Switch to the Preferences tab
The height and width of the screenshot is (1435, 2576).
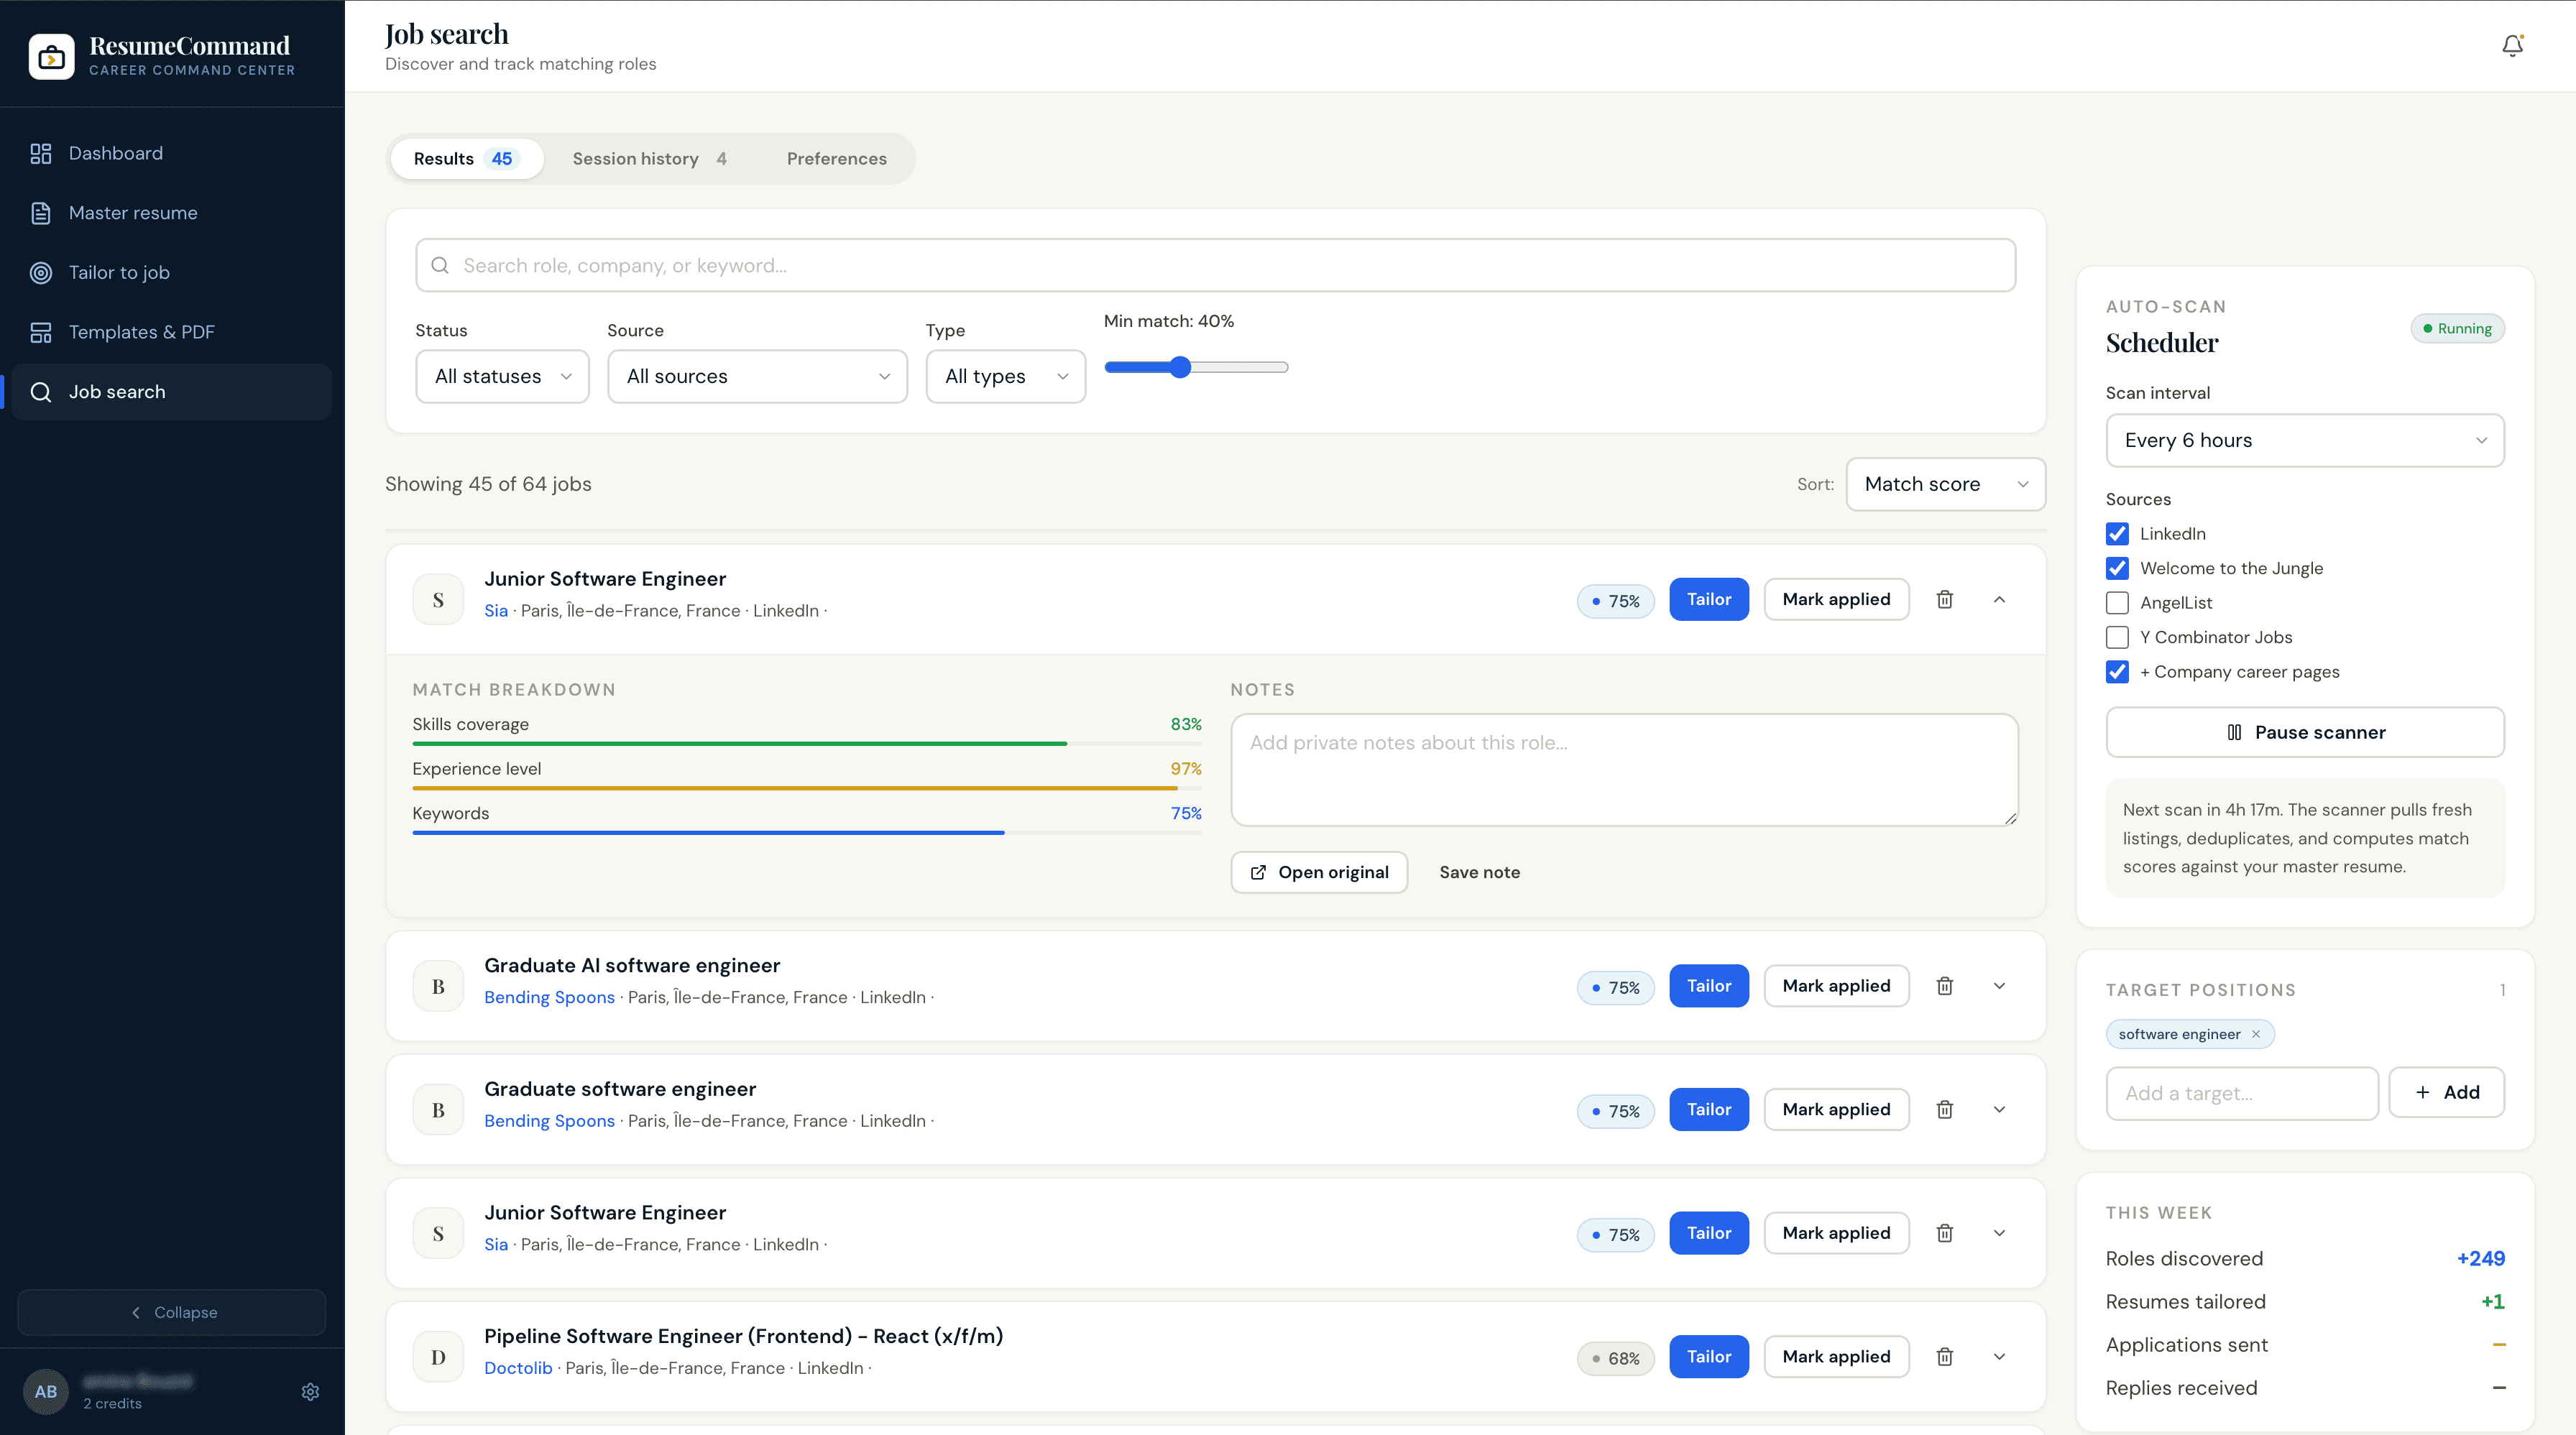[x=836, y=159]
